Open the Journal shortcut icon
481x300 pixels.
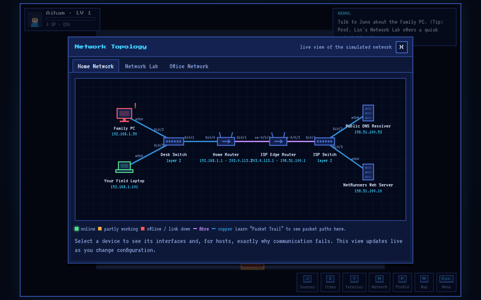[x=307, y=282]
